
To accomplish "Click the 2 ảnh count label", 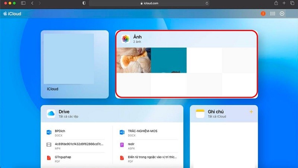I will click(137, 42).
